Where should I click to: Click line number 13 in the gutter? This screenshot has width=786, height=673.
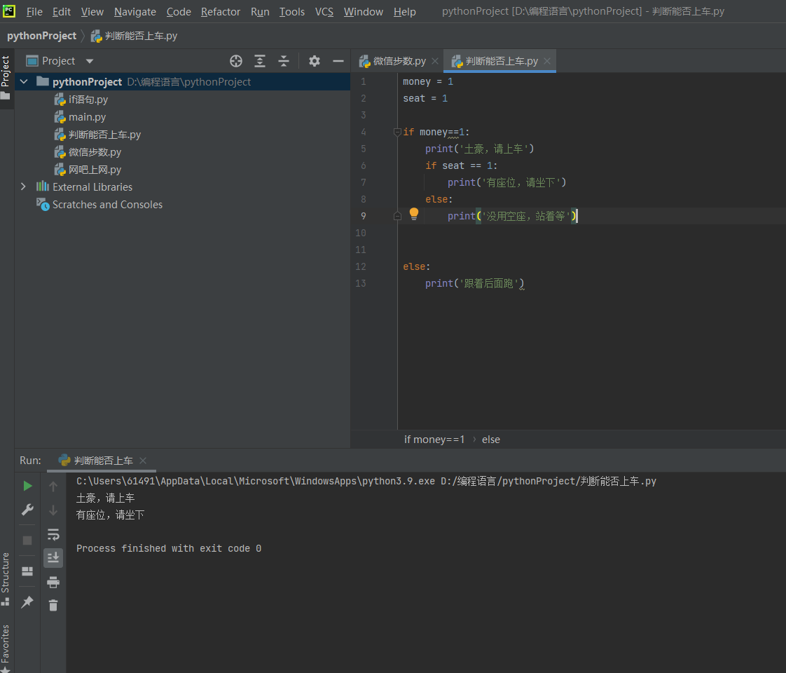[x=360, y=283]
